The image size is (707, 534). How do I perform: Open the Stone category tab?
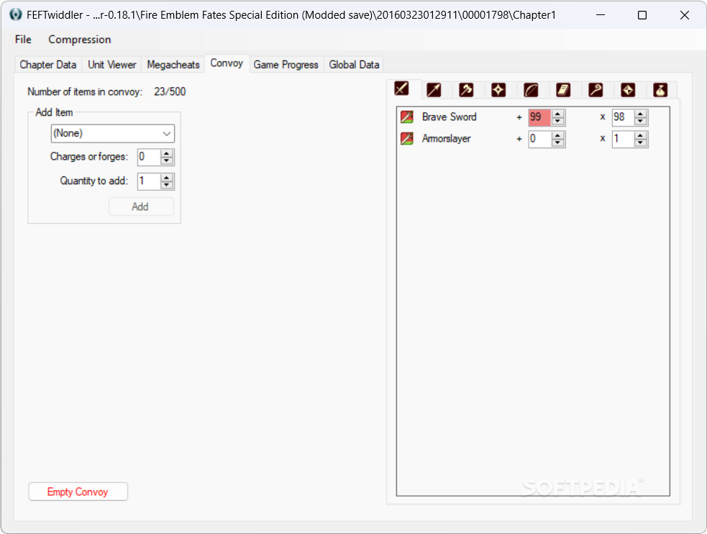pyautogui.click(x=628, y=90)
